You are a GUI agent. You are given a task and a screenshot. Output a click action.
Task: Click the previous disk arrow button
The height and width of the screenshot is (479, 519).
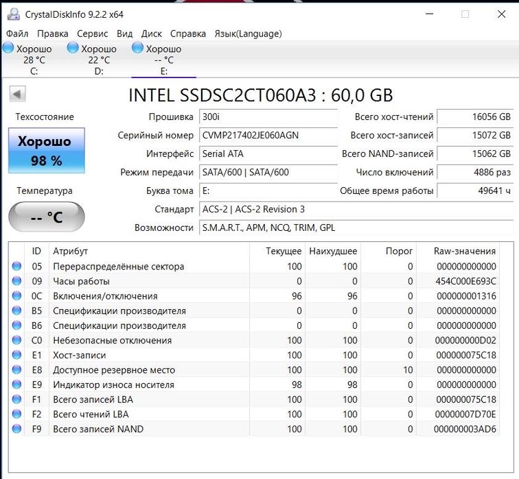pos(17,94)
